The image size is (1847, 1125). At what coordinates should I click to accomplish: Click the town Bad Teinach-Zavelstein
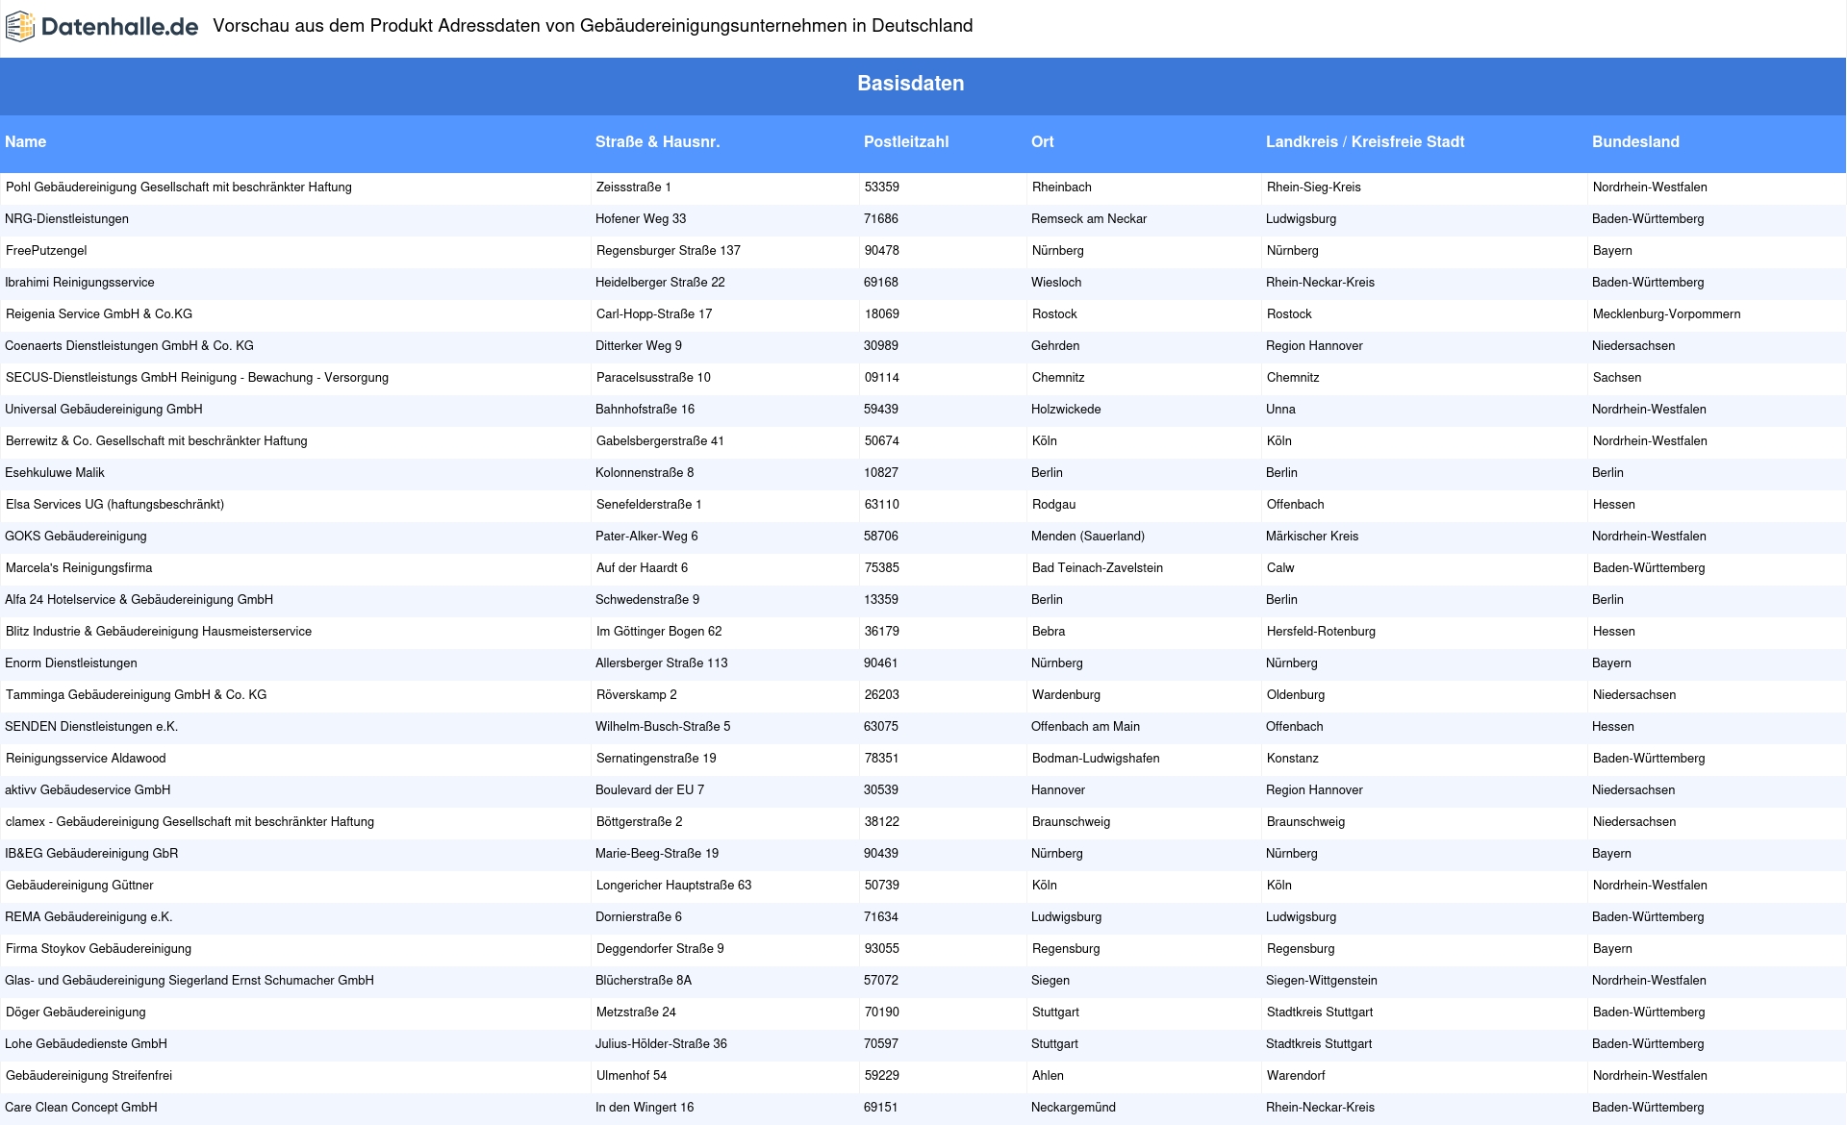[1098, 568]
